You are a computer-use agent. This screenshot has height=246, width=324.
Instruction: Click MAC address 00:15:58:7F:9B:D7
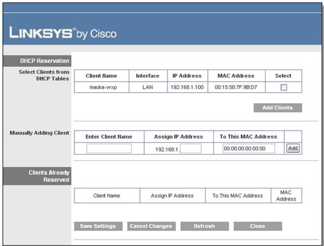236,87
